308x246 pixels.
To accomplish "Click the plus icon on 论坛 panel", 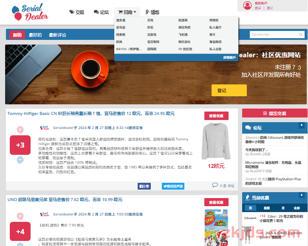I will 302,125.
